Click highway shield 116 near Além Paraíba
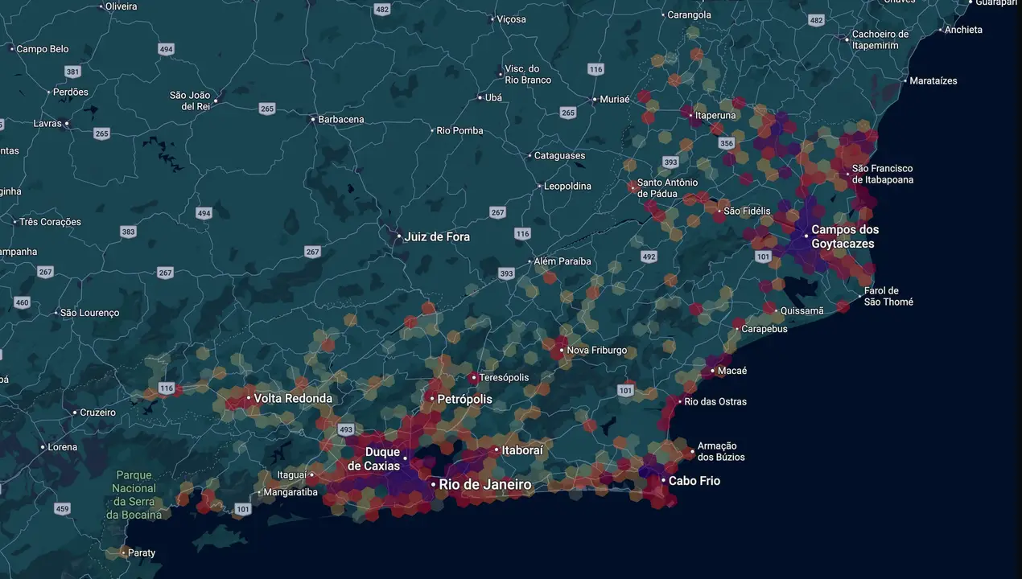Image resolution: width=1022 pixels, height=579 pixels. tap(523, 233)
